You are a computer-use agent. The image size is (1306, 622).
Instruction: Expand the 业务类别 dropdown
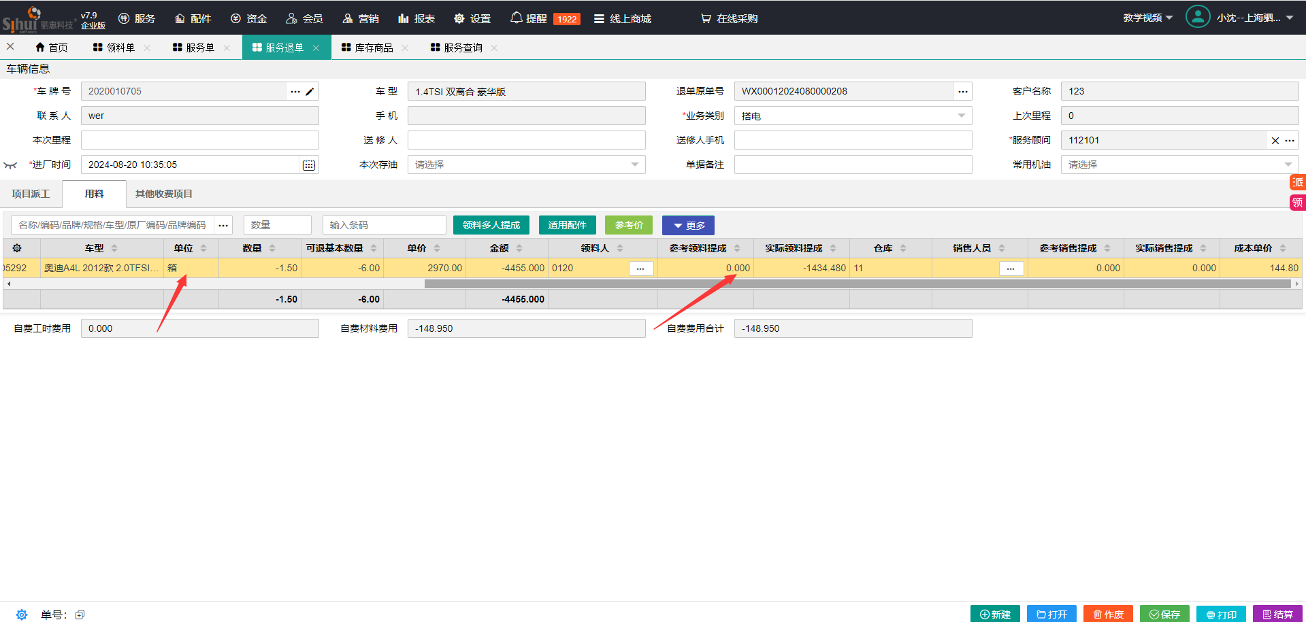point(961,116)
